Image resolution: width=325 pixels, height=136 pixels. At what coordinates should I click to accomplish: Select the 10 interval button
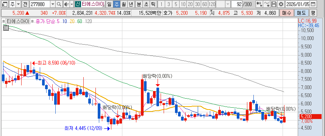click(183, 4)
